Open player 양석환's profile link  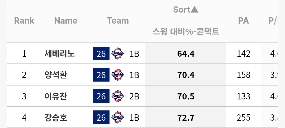pyautogui.click(x=56, y=75)
